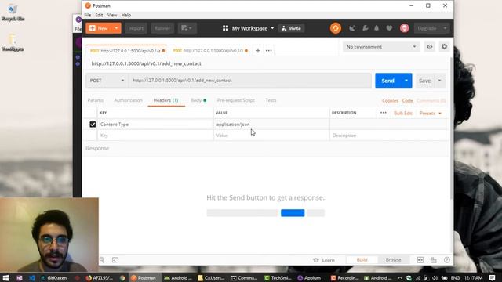The image size is (502, 282).
Task: Click the empty Key input field
Action: click(x=155, y=136)
